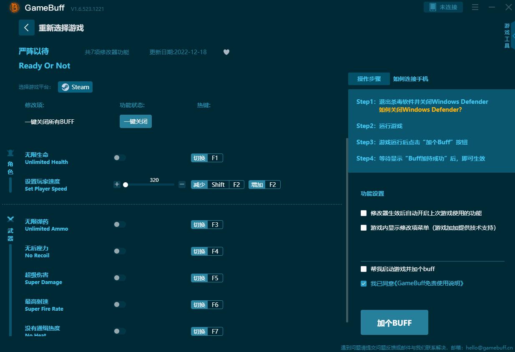Close the GameBuff window

(508, 7)
